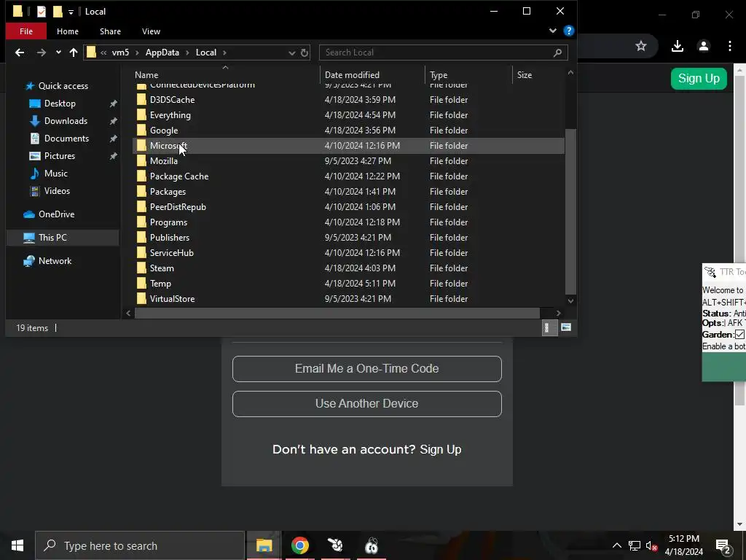Viewport: 746px width, 560px height.
Task: Select OneDrive in navigation pane
Action: (x=56, y=214)
